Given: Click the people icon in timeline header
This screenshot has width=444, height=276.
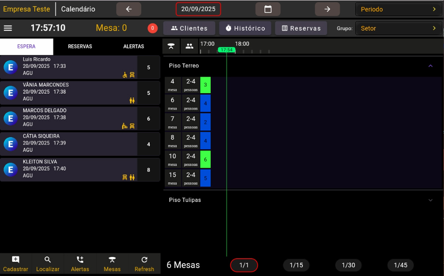Looking at the screenshot, I should [189, 46].
